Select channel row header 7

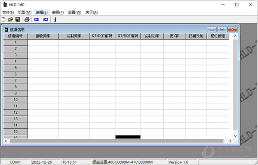(15, 81)
